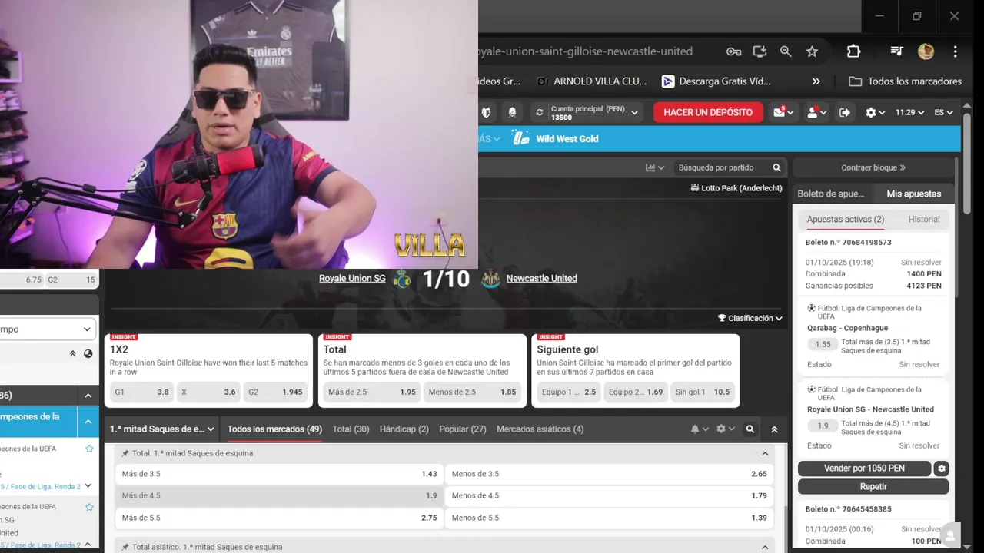Open the Historial tab in Mis apuestas
Image resolution: width=984 pixels, height=553 pixels.
coord(924,220)
